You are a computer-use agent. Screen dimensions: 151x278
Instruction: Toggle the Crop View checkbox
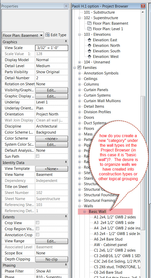[x=37, y=222]
